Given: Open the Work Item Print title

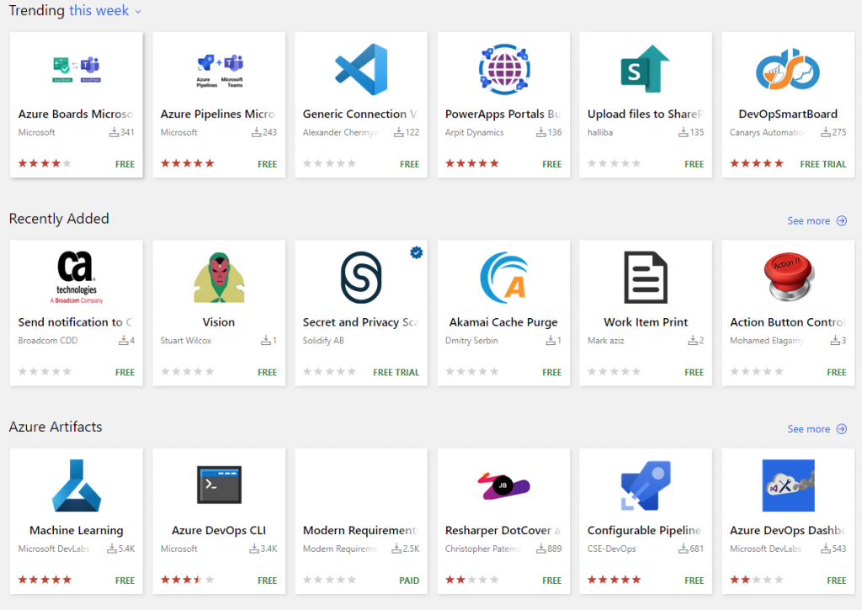Looking at the screenshot, I should pyautogui.click(x=646, y=322).
